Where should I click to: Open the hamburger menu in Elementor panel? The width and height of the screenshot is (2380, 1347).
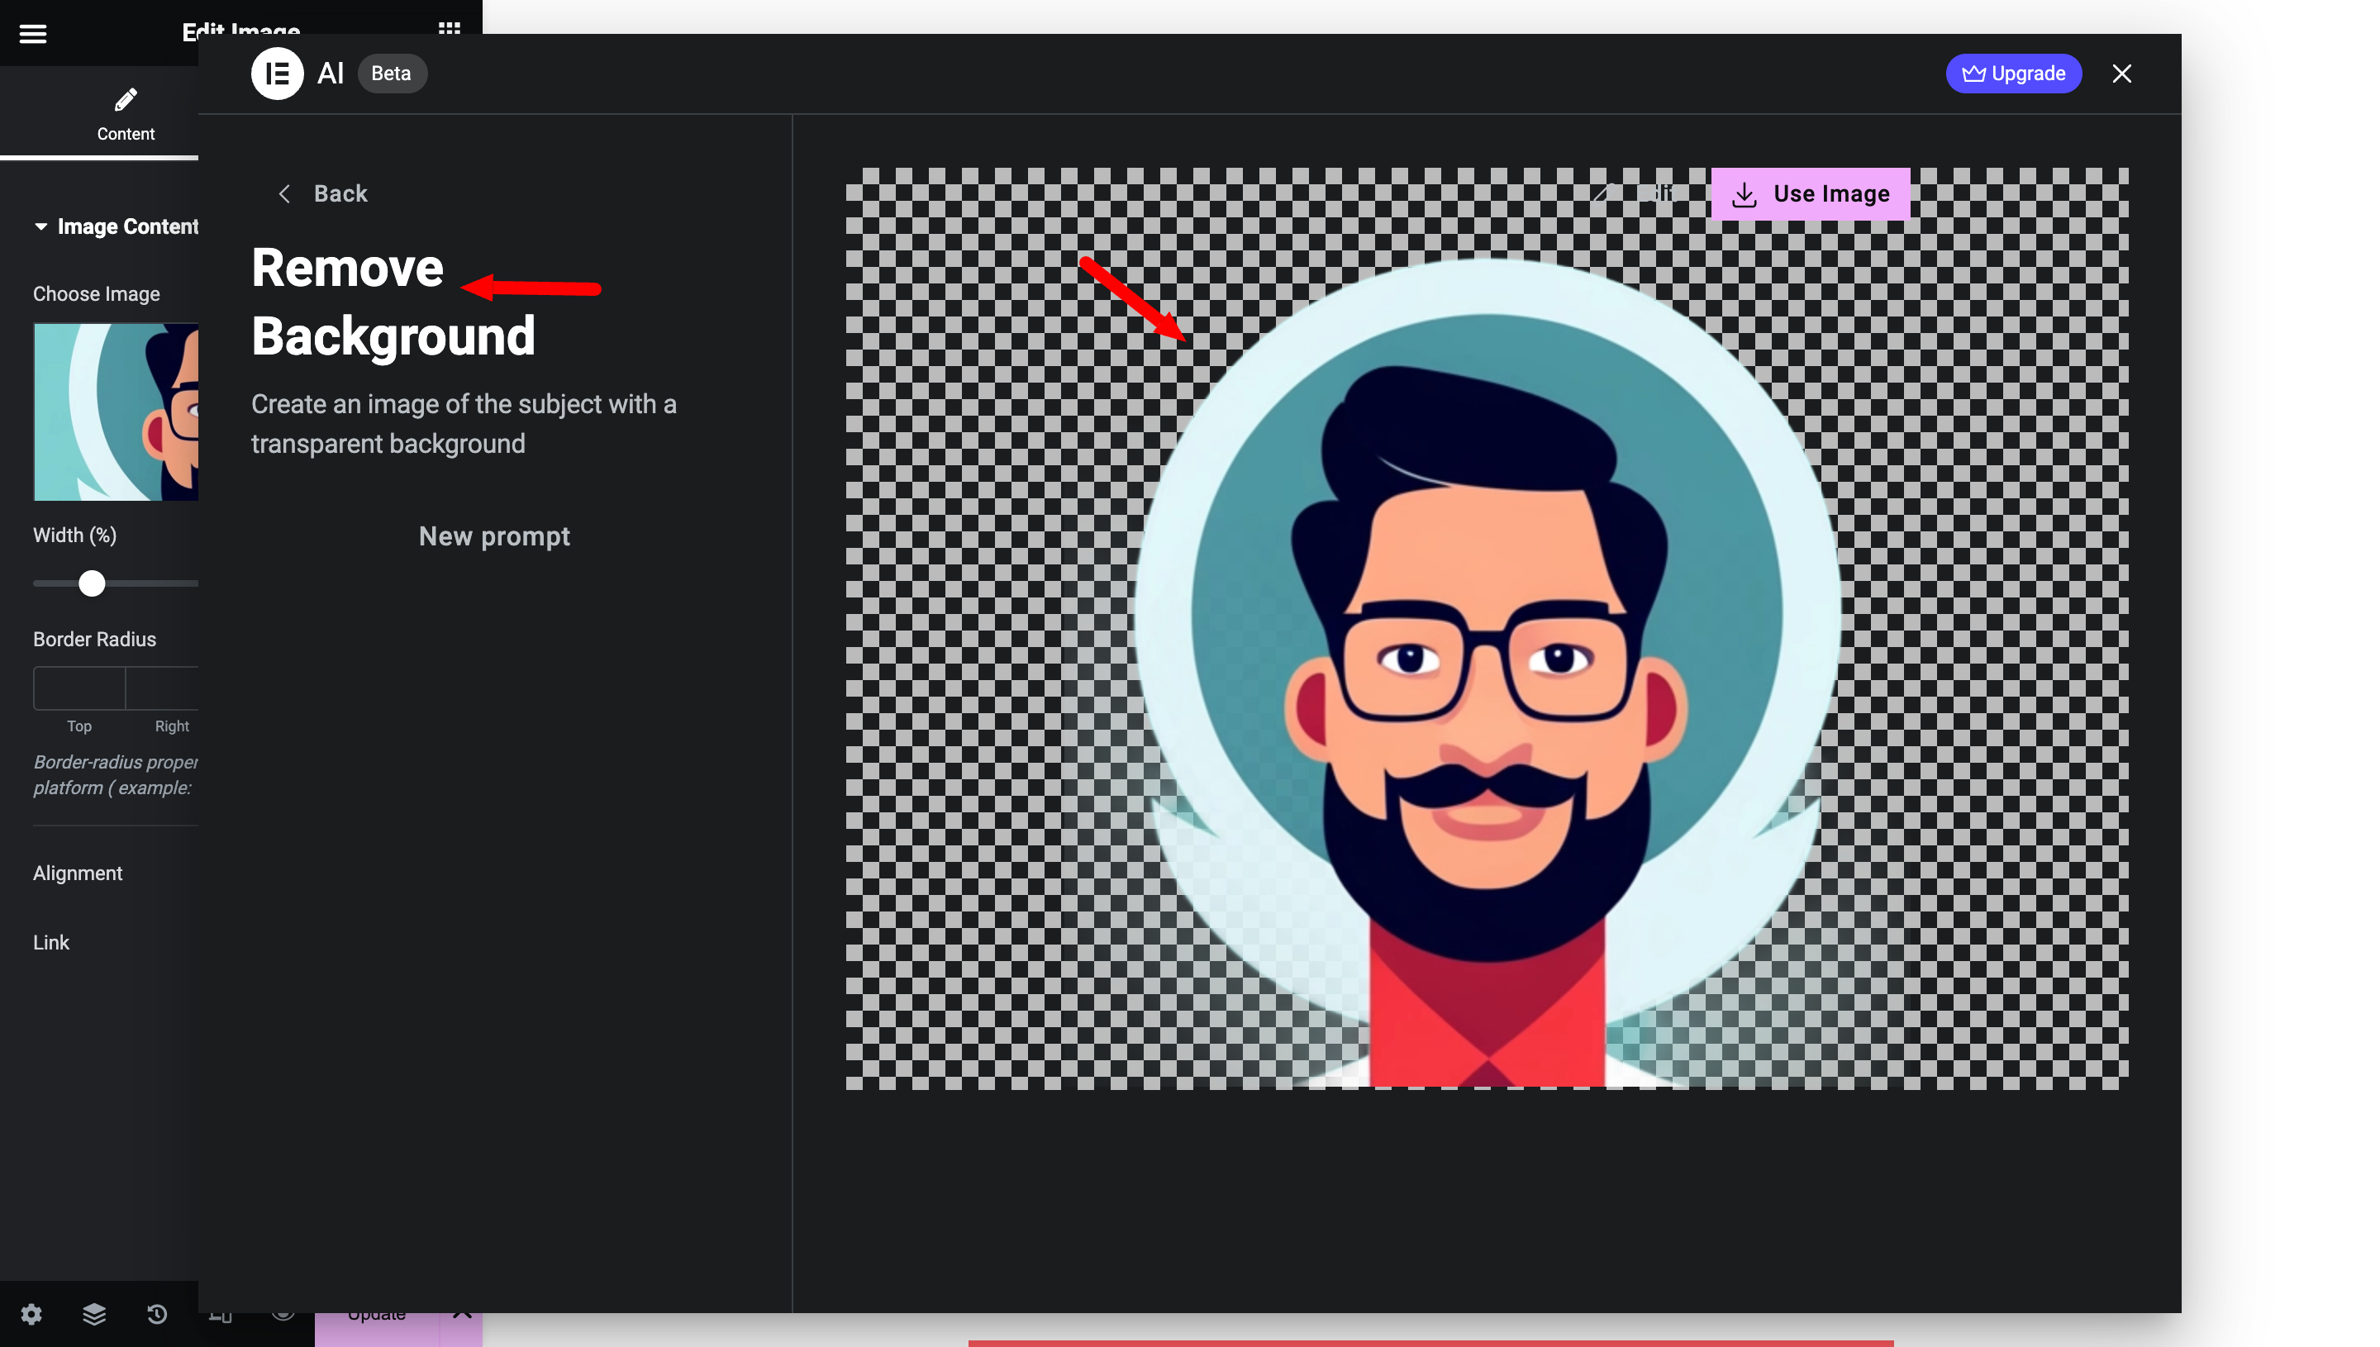[x=33, y=34]
